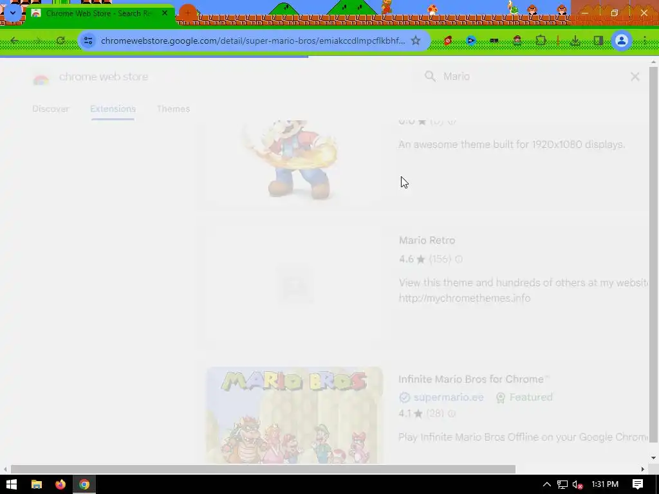
Task: Show hidden system tray icons chevron
Action: [x=547, y=484]
